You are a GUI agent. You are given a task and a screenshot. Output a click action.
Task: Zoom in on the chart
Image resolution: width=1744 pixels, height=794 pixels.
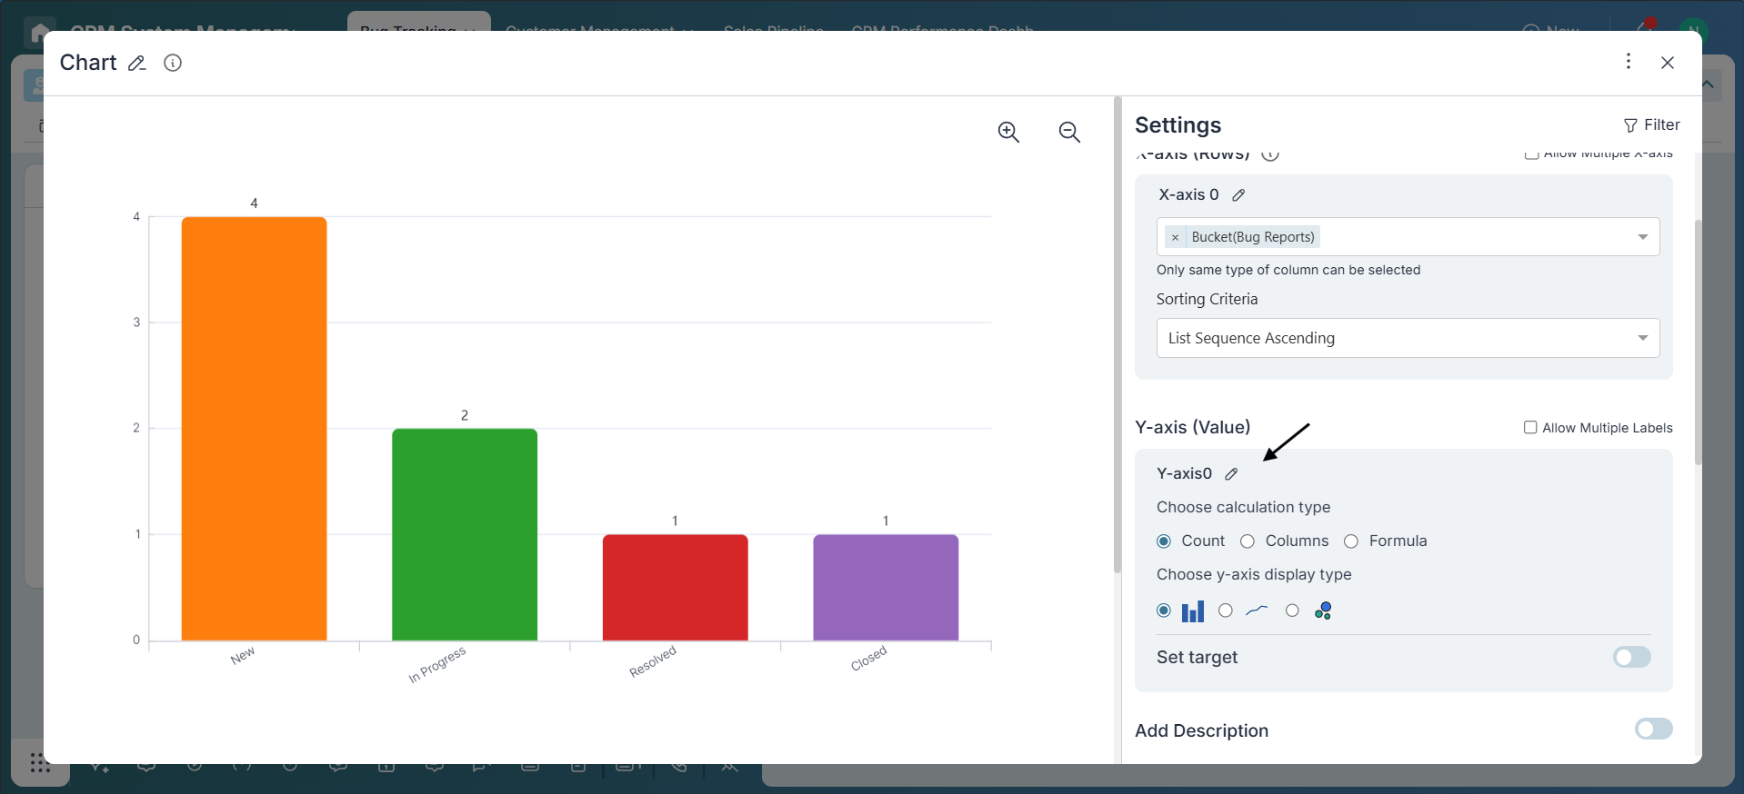[1008, 132]
